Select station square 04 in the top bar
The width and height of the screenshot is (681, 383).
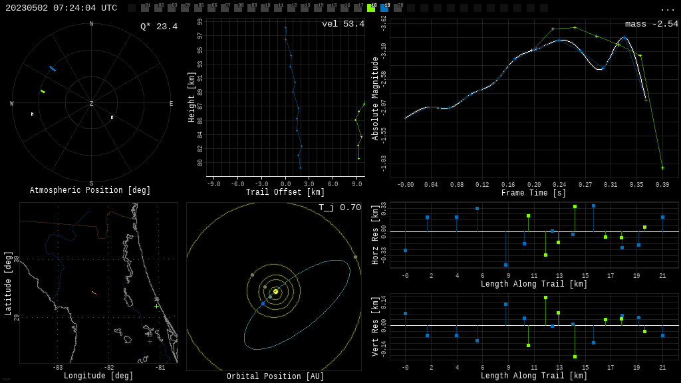[x=185, y=8]
